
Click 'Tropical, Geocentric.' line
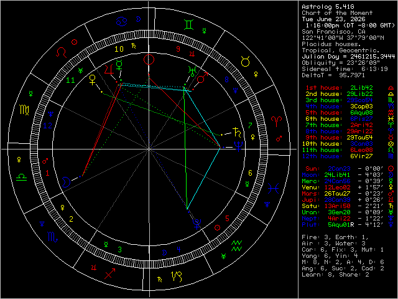[341, 50]
